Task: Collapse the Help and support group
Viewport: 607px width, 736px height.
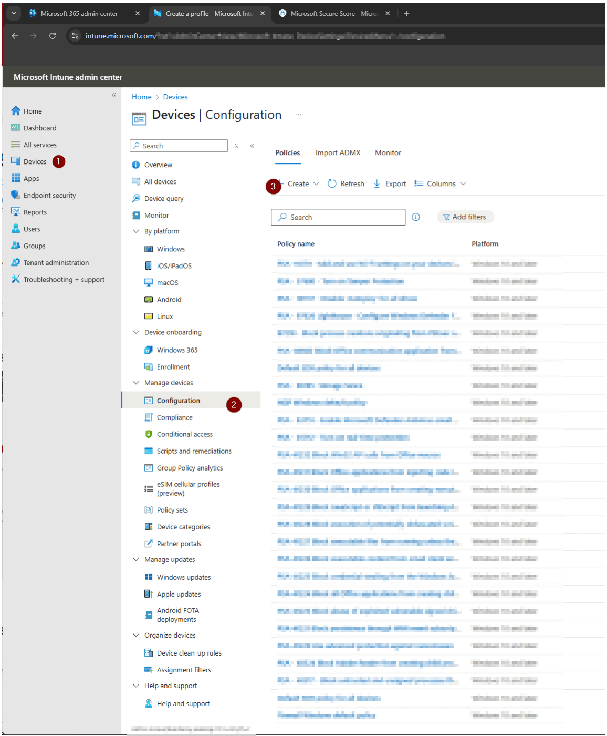Action: 136,686
